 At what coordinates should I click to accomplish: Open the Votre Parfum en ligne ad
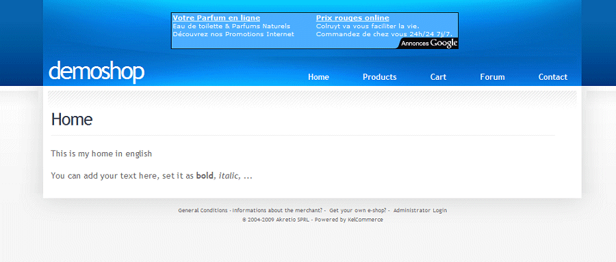[216, 18]
